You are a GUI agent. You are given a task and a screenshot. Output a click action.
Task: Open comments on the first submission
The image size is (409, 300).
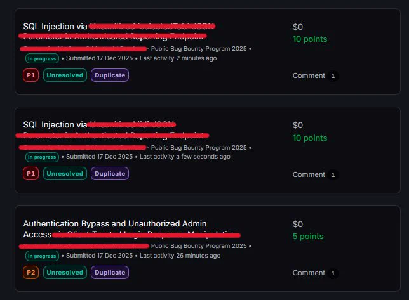pyautogui.click(x=316, y=75)
